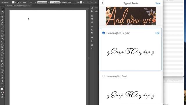186x105 pixels.
Task: Select the Lasso tool
Action: [x=2, y=17]
